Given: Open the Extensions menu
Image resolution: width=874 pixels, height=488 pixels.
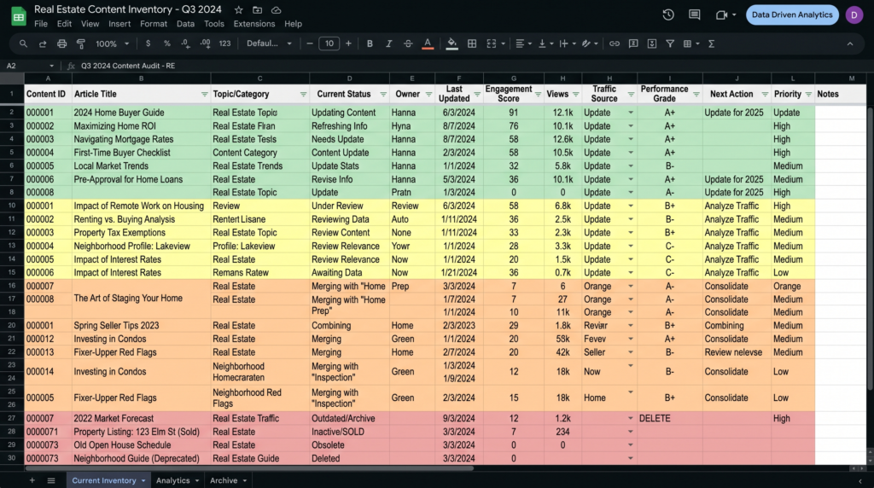Looking at the screenshot, I should tap(254, 24).
